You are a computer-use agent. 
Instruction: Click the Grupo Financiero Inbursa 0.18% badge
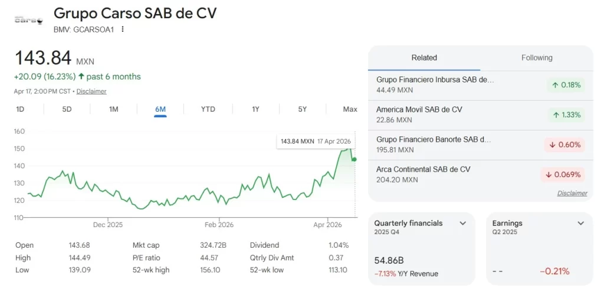click(x=566, y=85)
